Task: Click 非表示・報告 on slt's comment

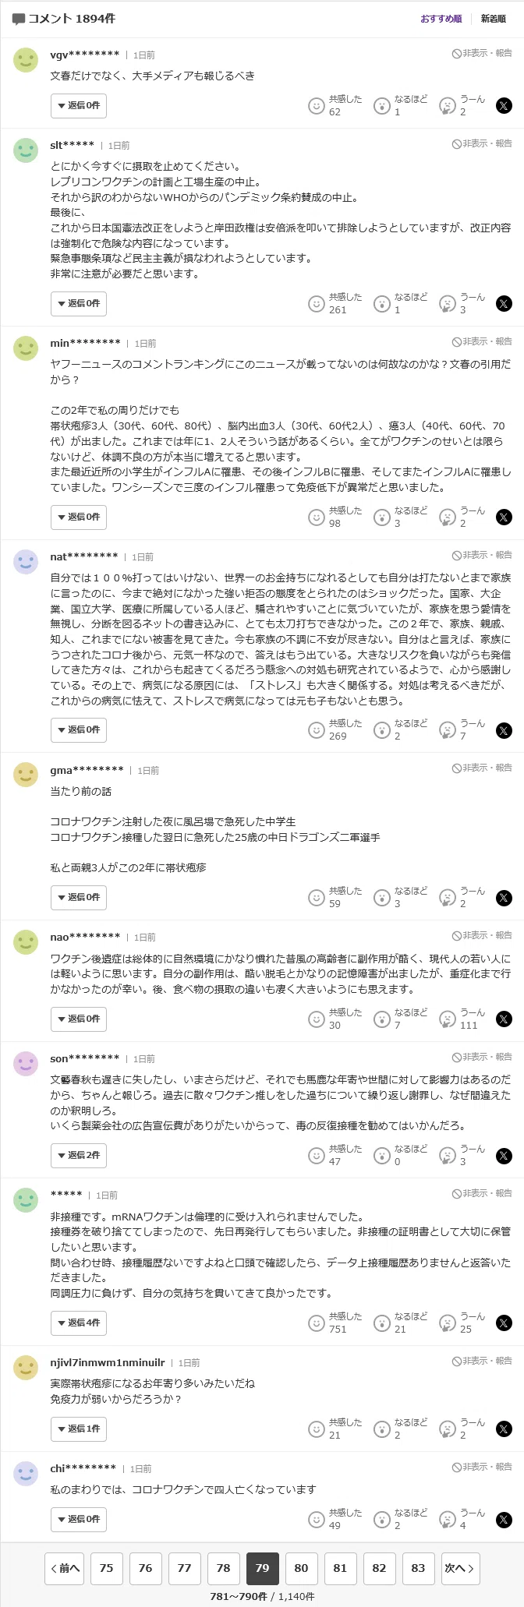Action: pyautogui.click(x=482, y=144)
